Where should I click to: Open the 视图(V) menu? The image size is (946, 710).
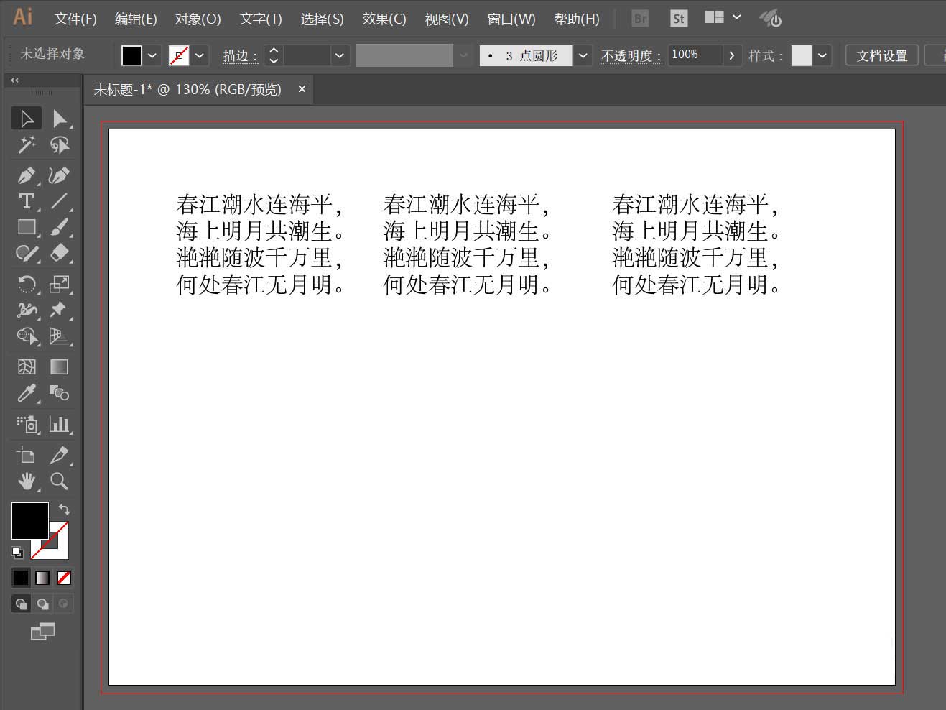coord(446,19)
